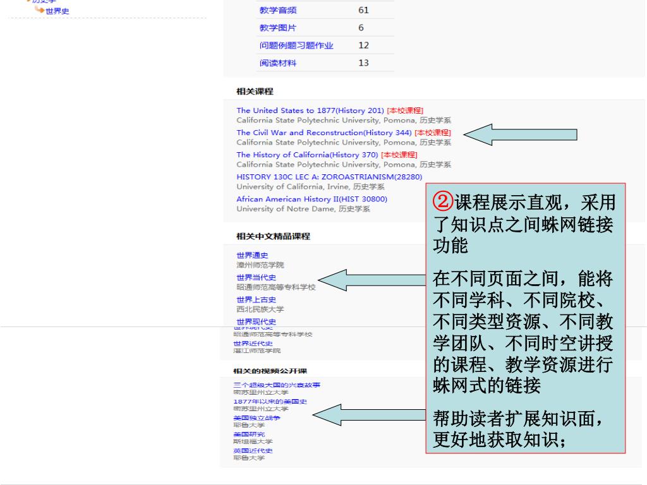Click University of Notre Dame text
647x485 pixels.
286,208
